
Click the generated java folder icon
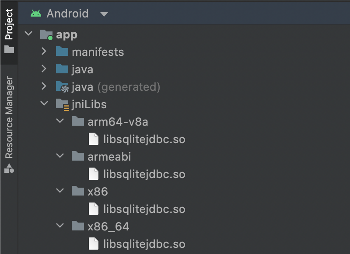62,87
